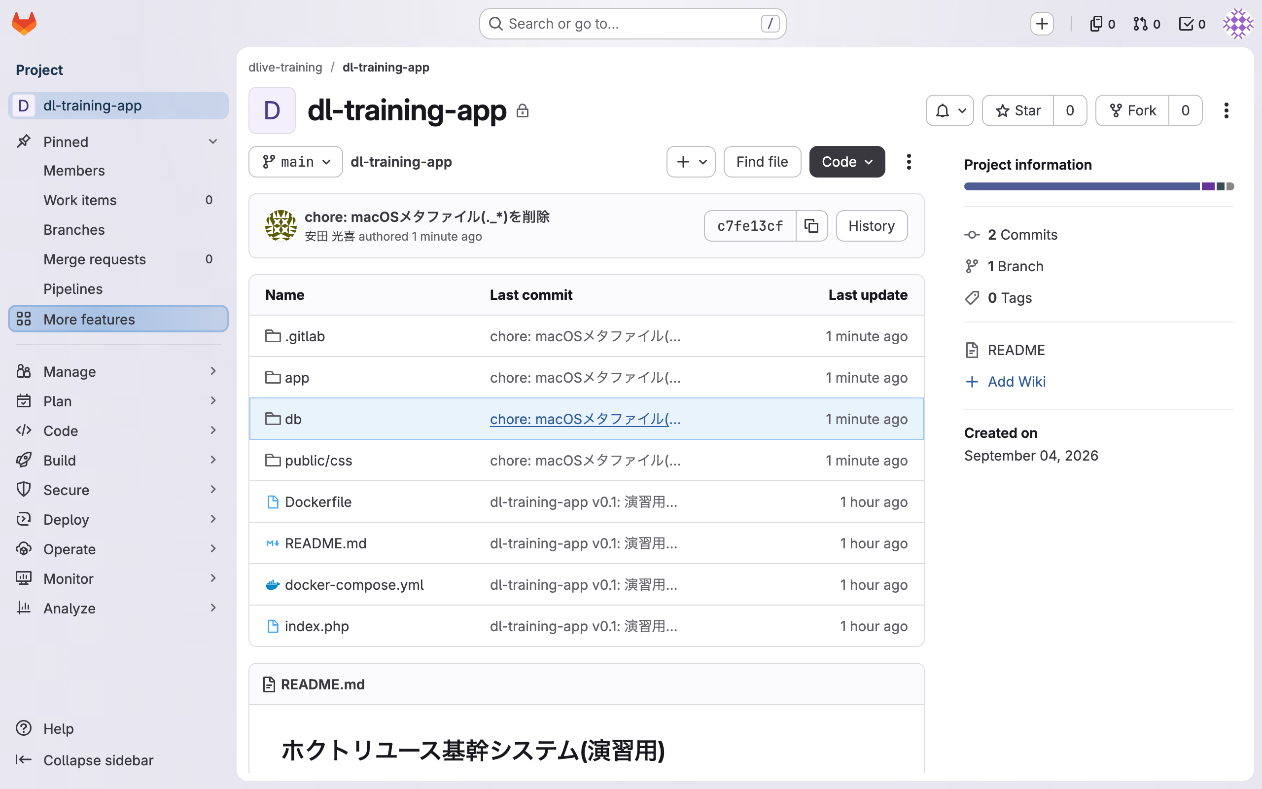Open the main branch selector dropdown
The image size is (1262, 789).
(x=296, y=162)
